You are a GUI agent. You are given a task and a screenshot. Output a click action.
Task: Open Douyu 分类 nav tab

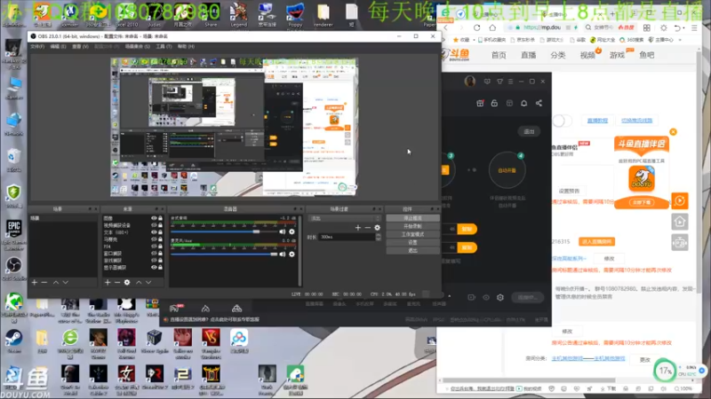(558, 55)
